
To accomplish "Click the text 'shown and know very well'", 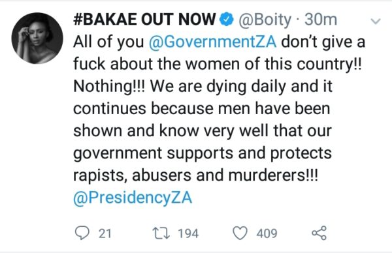I will (x=171, y=131).
